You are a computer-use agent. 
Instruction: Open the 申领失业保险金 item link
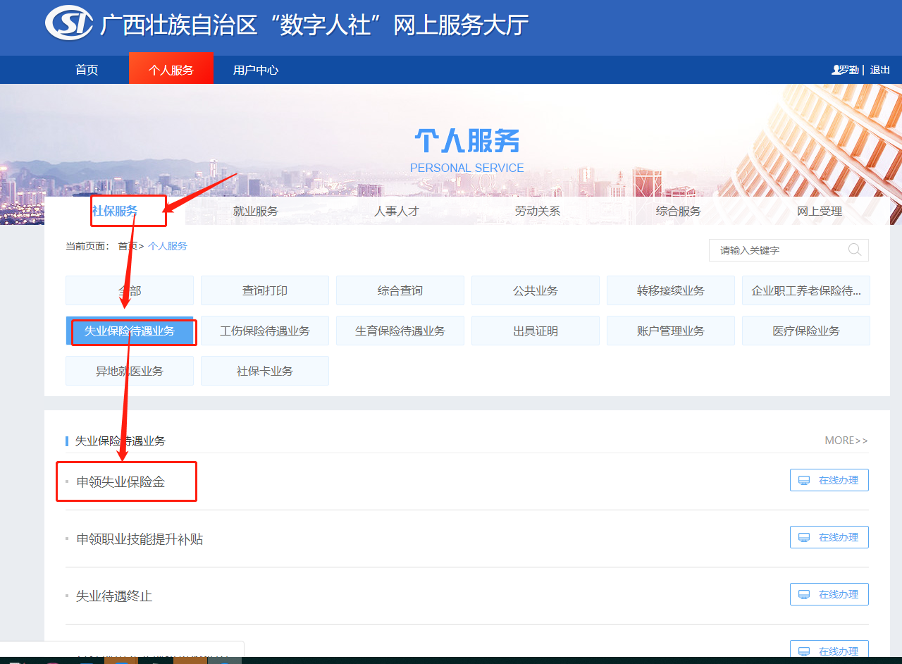(121, 482)
